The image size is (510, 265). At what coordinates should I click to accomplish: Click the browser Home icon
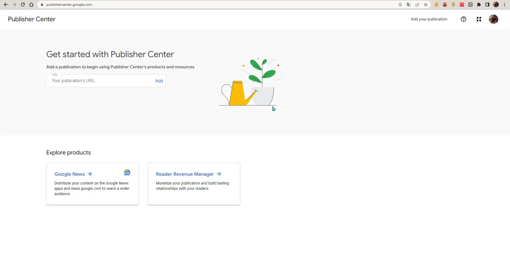point(31,5)
